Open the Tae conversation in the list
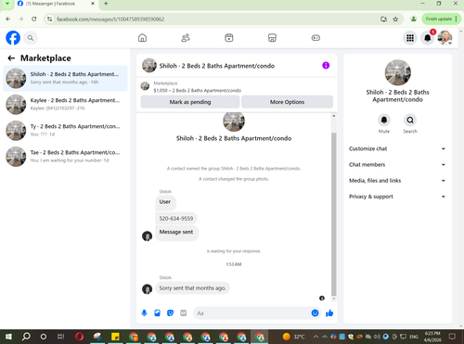Image resolution: width=464 pixels, height=344 pixels. tap(65, 157)
